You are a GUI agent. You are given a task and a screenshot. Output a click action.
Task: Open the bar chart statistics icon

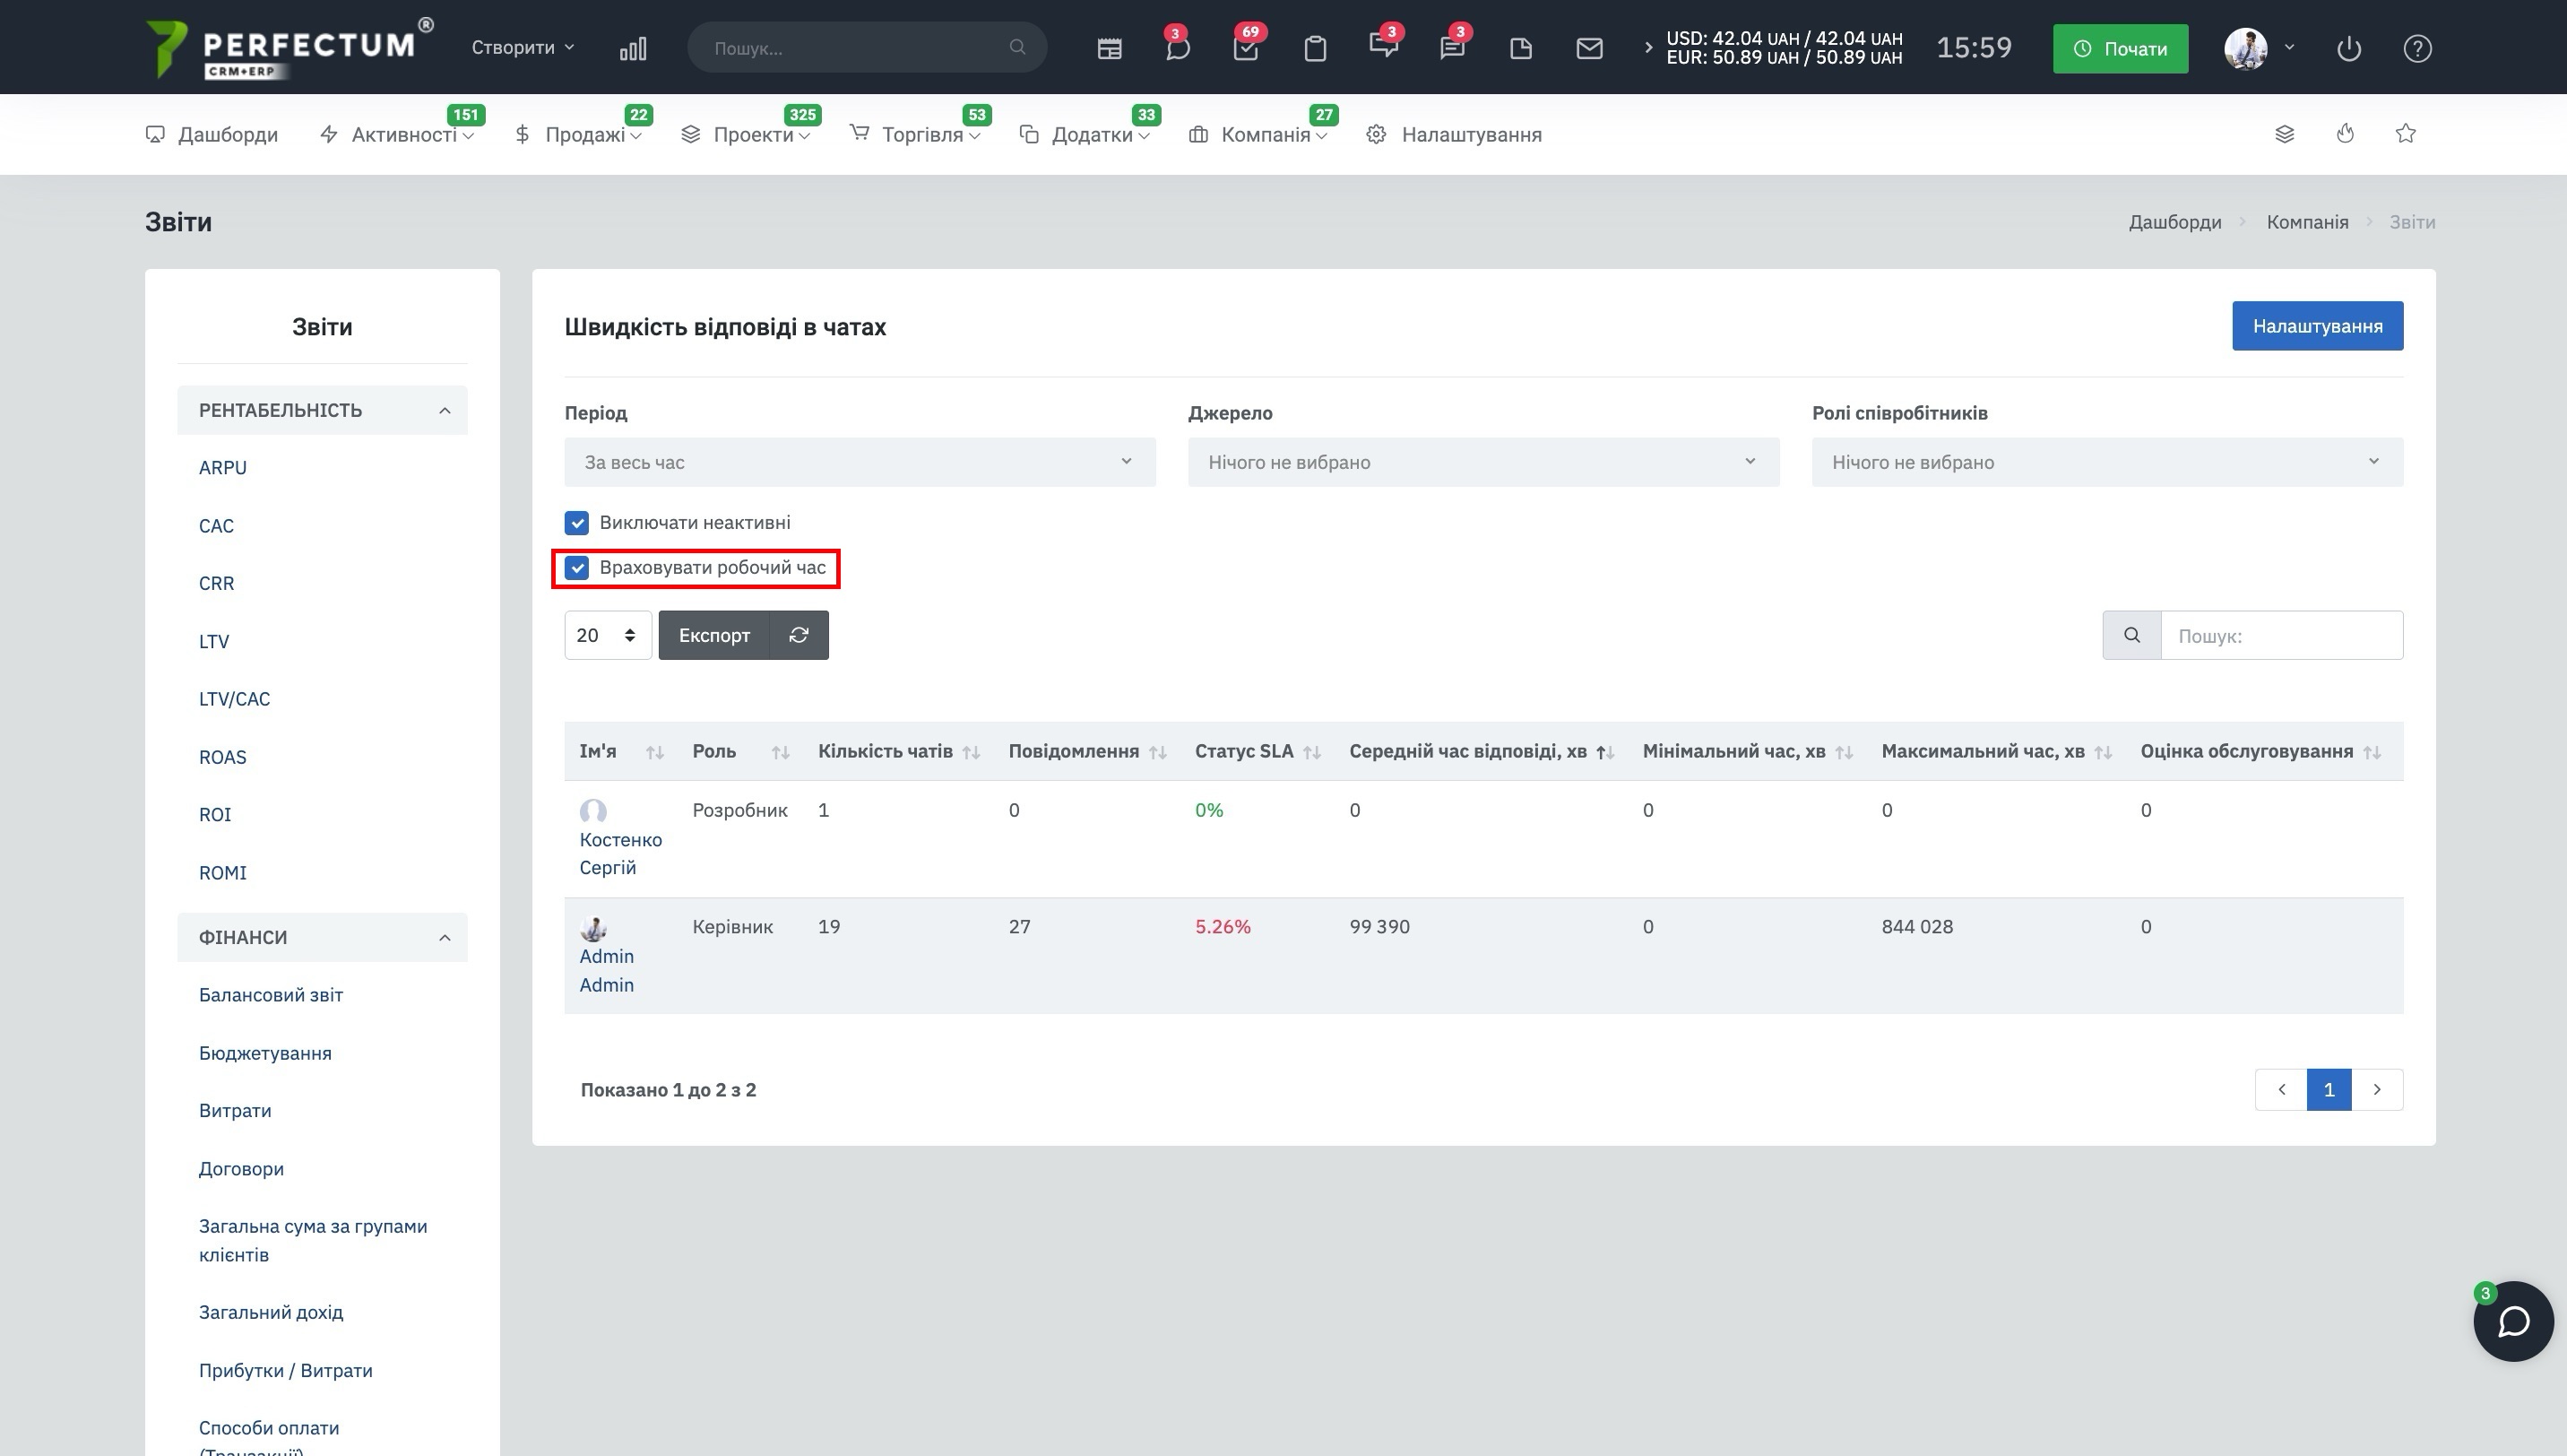coord(633,48)
